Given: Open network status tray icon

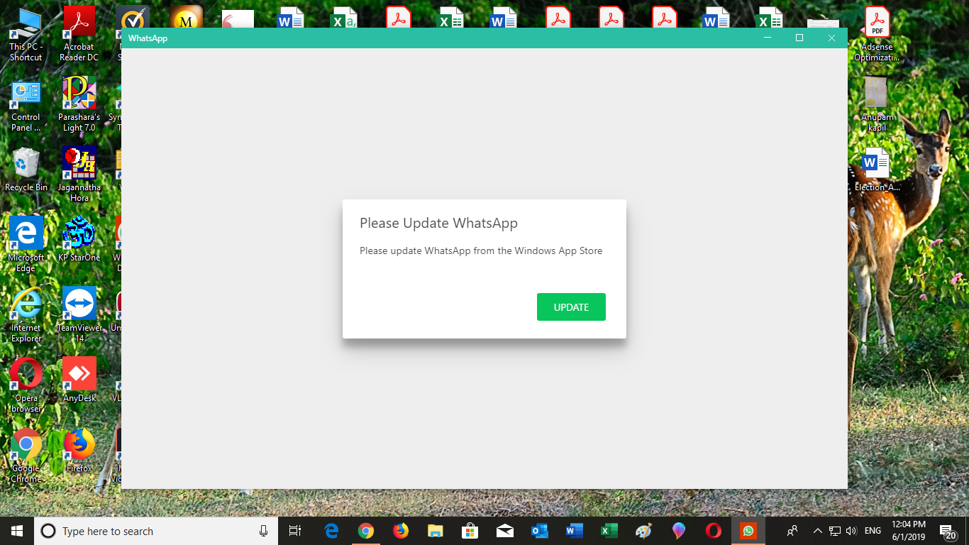Looking at the screenshot, I should pyautogui.click(x=835, y=531).
